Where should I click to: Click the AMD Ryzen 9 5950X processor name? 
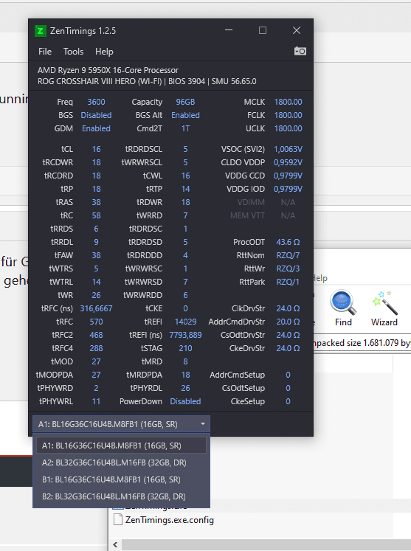pos(108,70)
